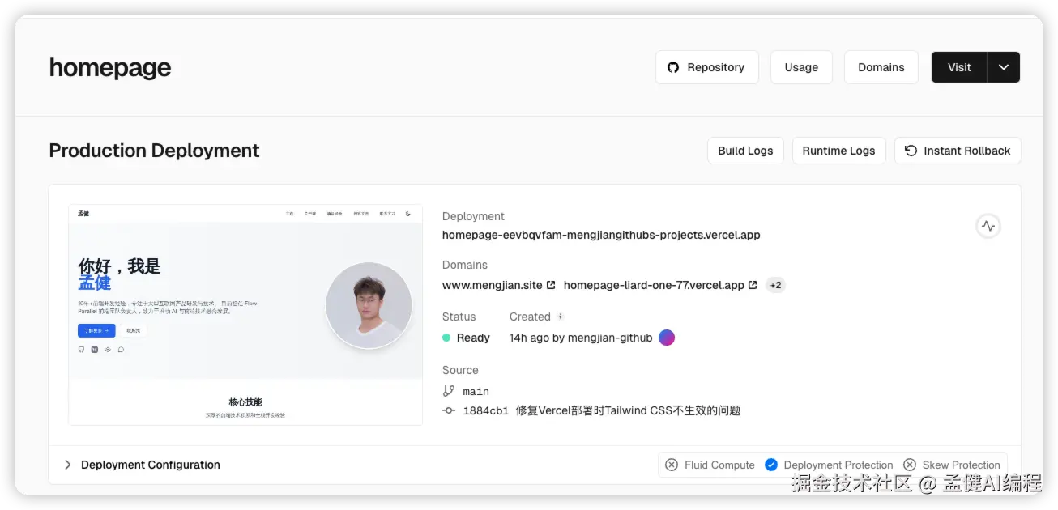Image resolution: width=1058 pixels, height=510 pixels.
Task: Show the +2 additional domains
Action: pos(775,285)
